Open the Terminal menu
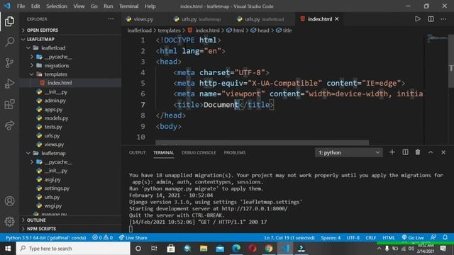Viewport: 454px width, 255px height. coord(128,6)
